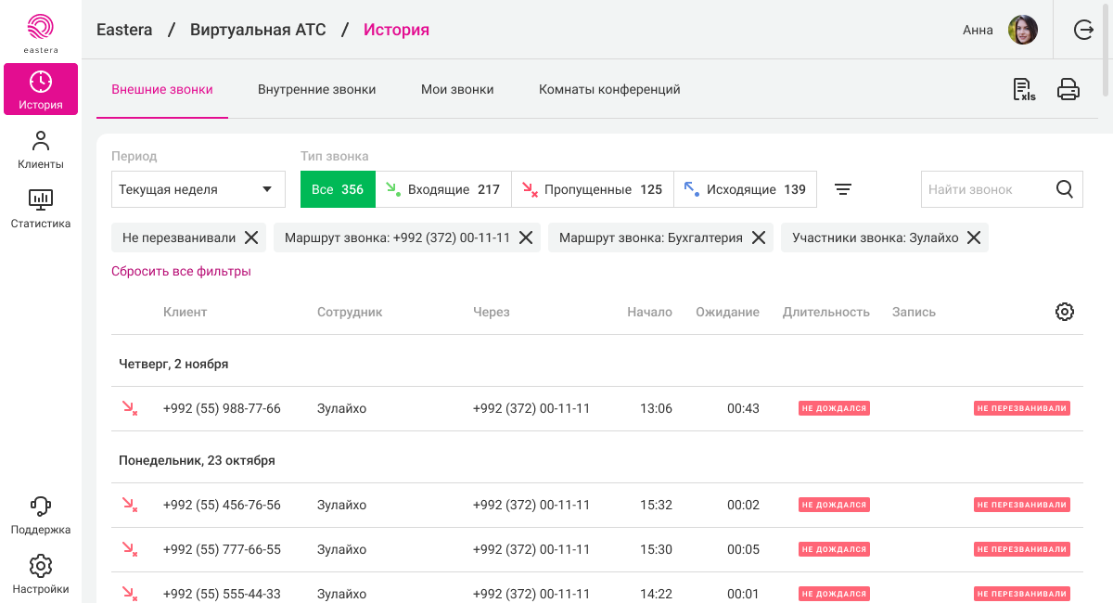Screen dimensions: 1113x603
Task: Remove 'Маршрут звонка: Бухгалтерия' filter chip
Action: (x=758, y=237)
